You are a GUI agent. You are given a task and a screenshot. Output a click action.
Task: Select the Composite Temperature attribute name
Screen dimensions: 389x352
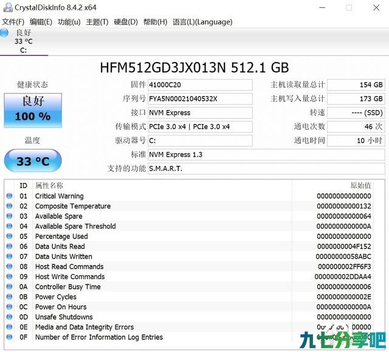[73, 206]
